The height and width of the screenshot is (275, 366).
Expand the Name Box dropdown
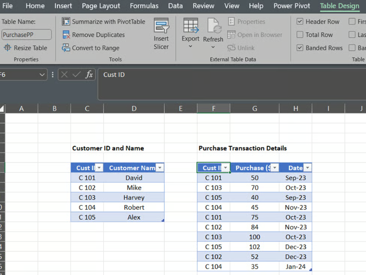pyautogui.click(x=43, y=74)
